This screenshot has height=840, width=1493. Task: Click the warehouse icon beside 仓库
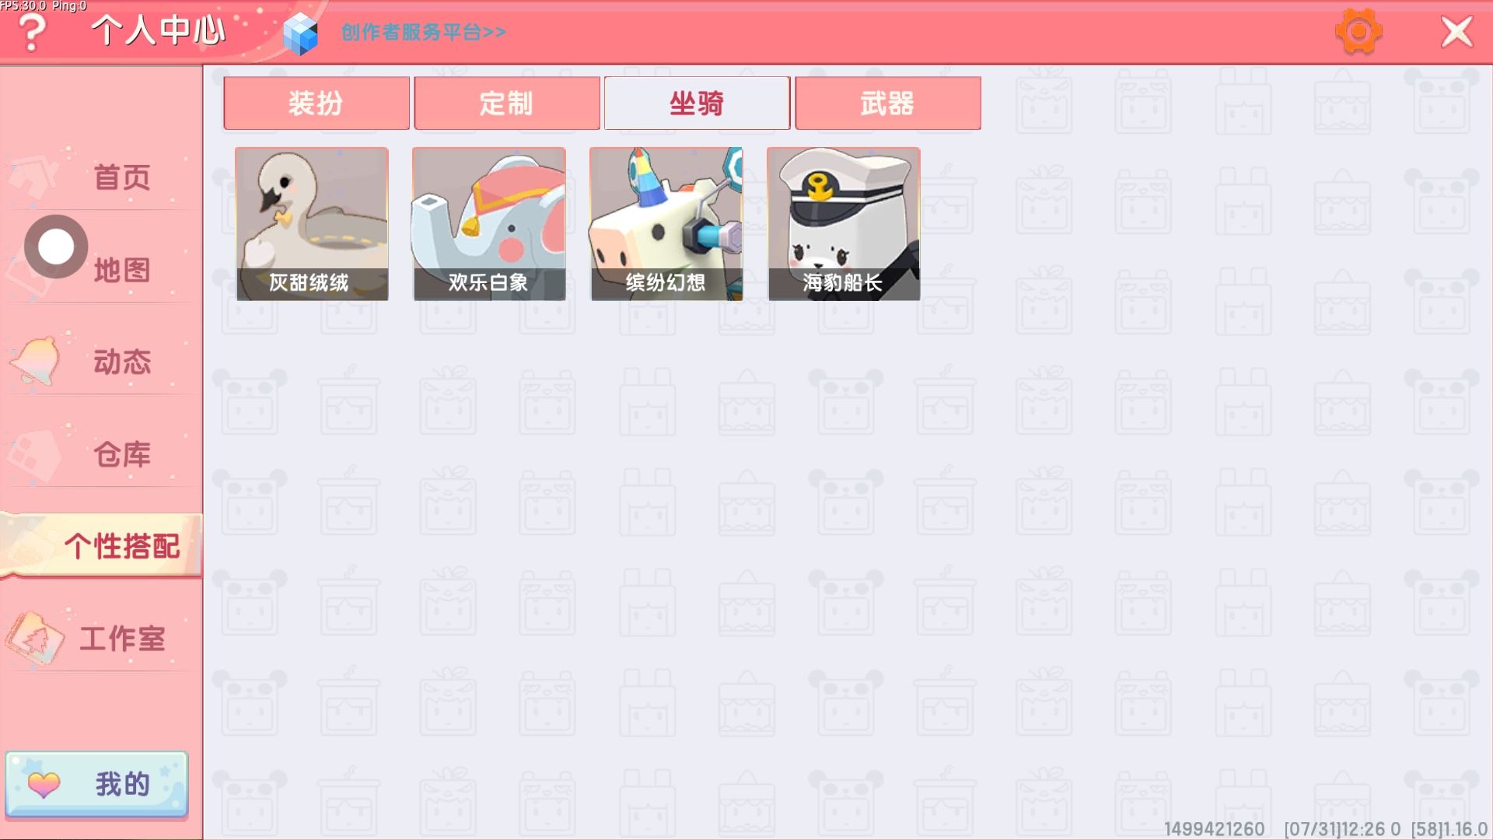(x=33, y=454)
